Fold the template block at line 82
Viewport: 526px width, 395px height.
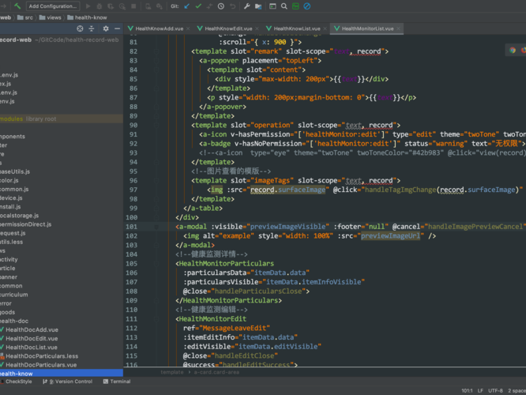(x=156, y=51)
